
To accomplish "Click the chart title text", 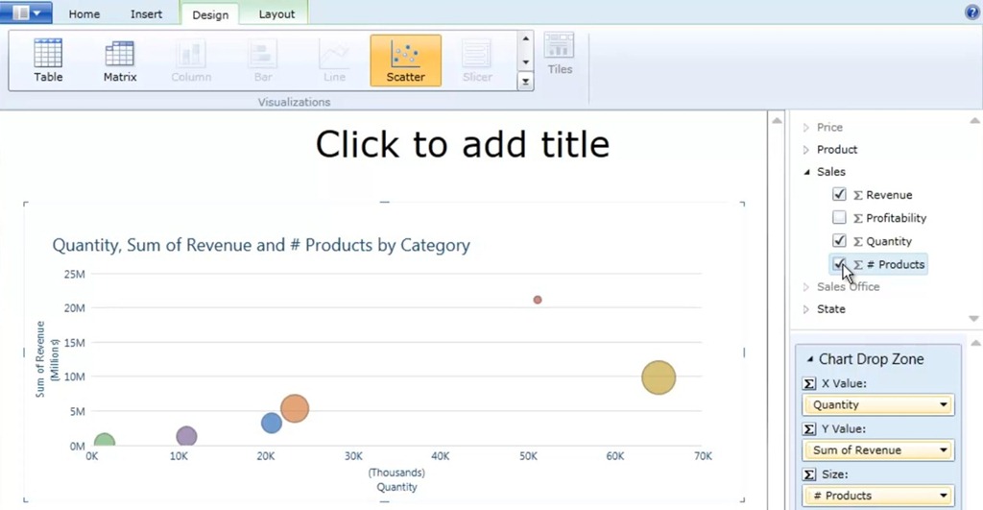I will (x=261, y=245).
